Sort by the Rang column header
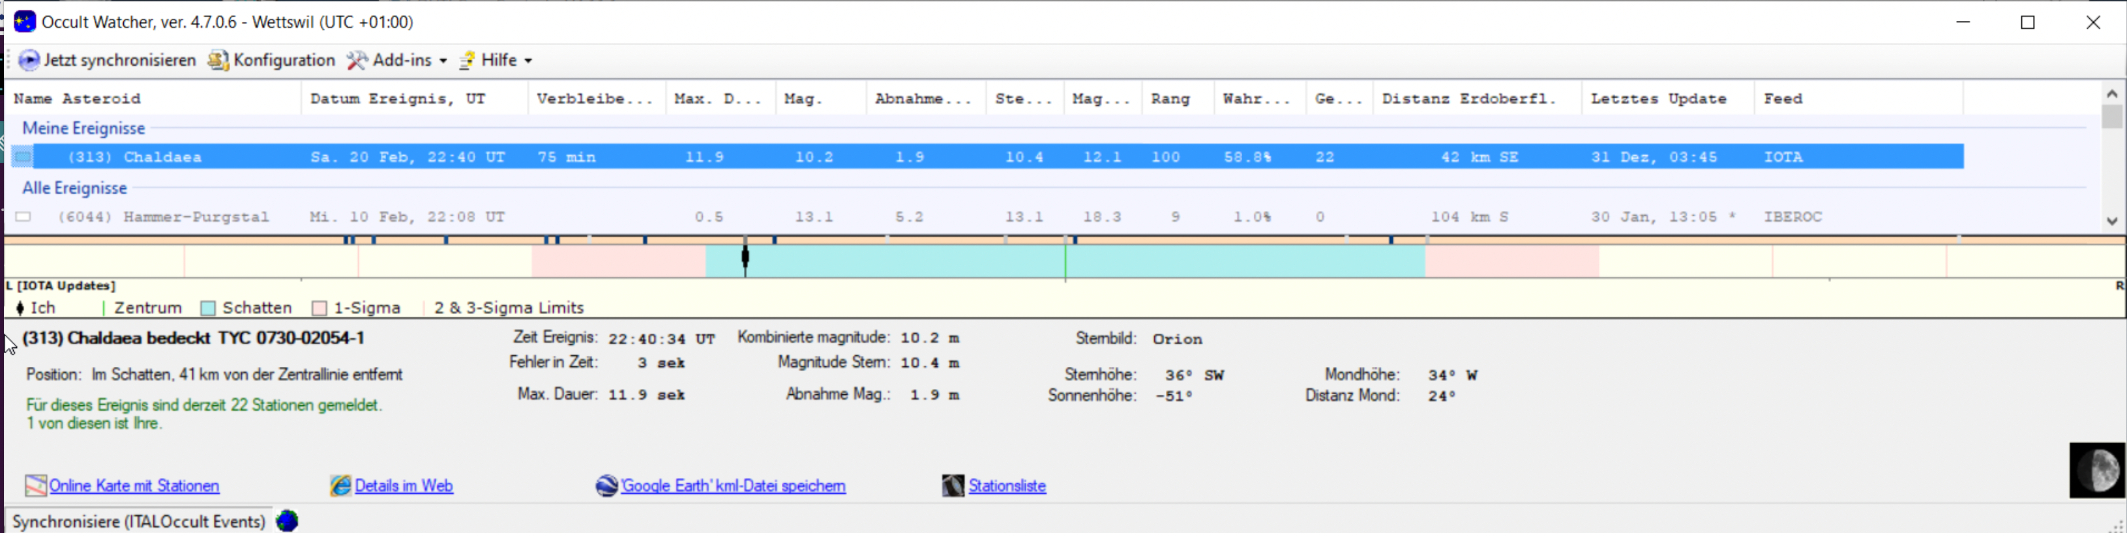The image size is (2127, 533). 1170,99
